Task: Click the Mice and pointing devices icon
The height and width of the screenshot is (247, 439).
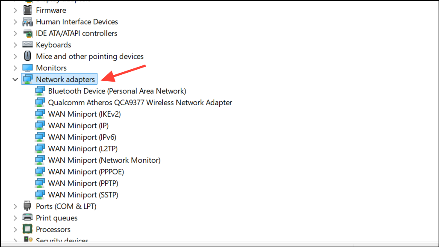Action: point(27,56)
